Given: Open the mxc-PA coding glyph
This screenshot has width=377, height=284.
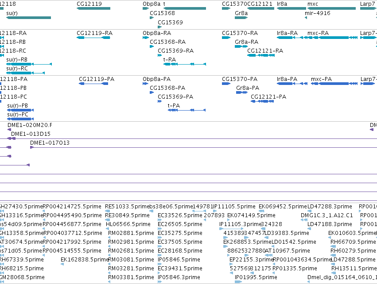Looking at the screenshot, I should coord(334,84).
